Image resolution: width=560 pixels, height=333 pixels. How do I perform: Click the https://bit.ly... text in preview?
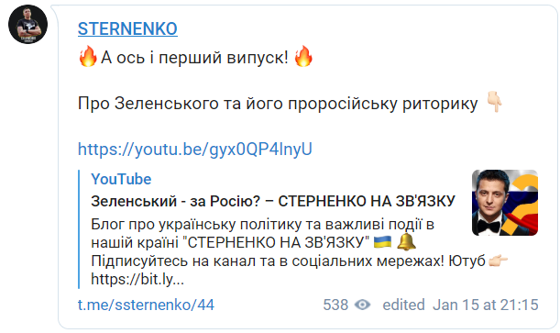[137, 279]
